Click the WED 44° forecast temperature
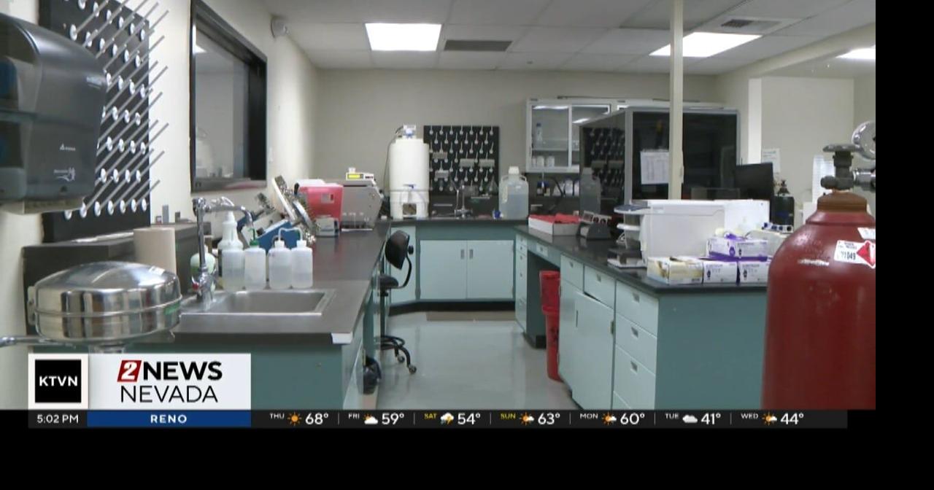Screen dimensions: 934x490 (791, 419)
